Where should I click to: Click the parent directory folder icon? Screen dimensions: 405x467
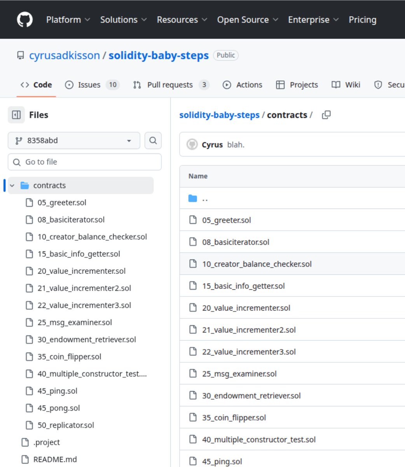193,198
